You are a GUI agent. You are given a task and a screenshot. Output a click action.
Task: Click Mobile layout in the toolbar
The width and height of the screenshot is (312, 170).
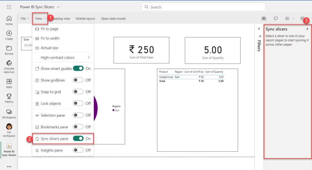(85, 19)
